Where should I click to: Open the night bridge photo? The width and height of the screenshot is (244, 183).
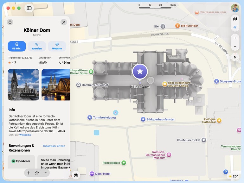tap(56, 85)
